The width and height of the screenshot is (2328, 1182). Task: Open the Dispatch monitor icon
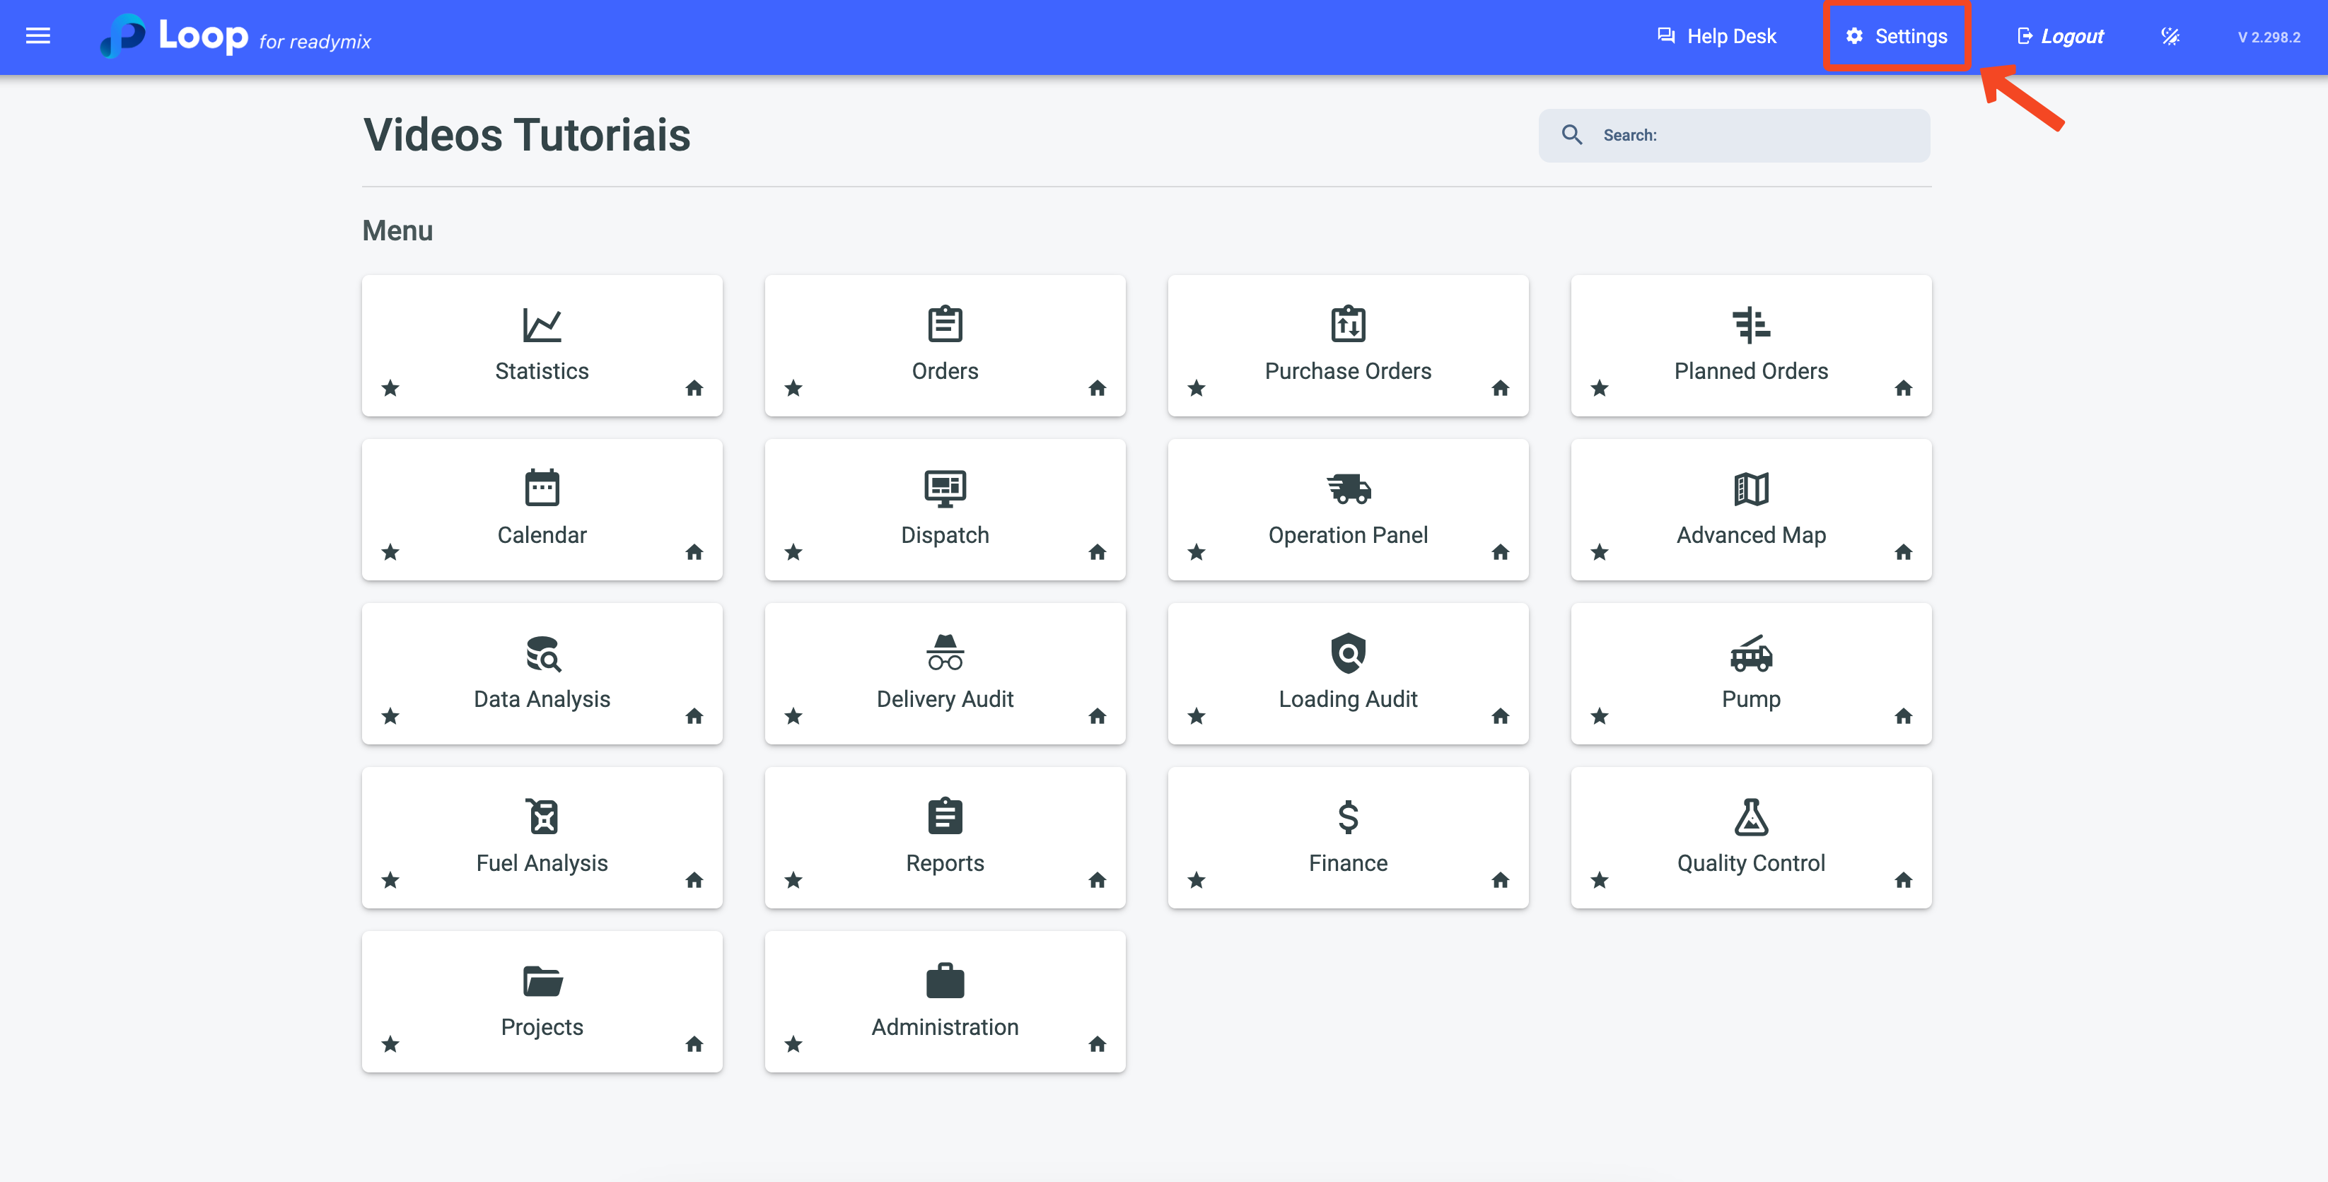[x=944, y=489]
